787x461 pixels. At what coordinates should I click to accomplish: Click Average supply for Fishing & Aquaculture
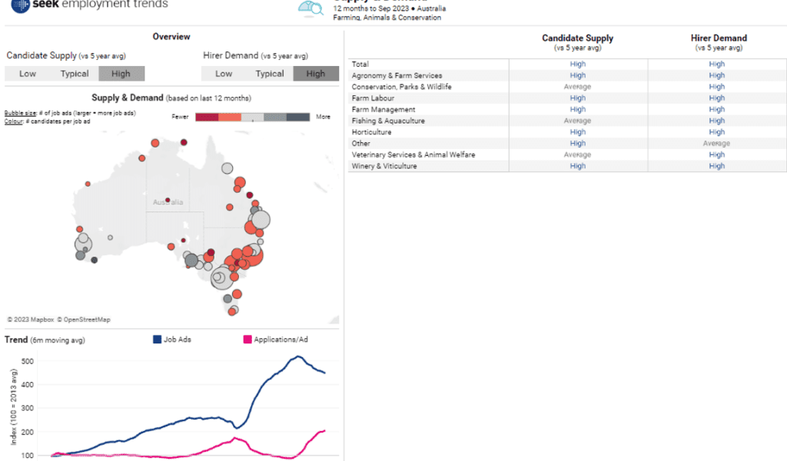tap(577, 121)
